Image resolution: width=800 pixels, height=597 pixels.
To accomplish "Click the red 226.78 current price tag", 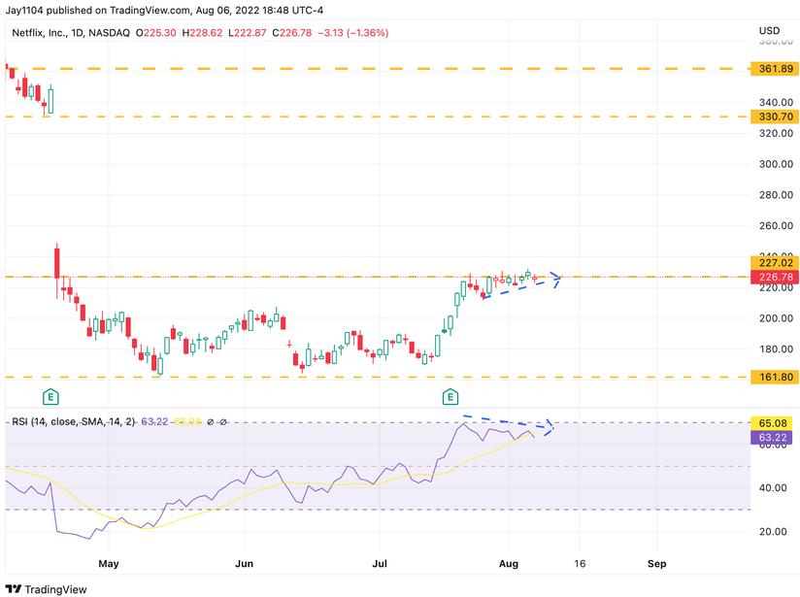I will coord(775,277).
